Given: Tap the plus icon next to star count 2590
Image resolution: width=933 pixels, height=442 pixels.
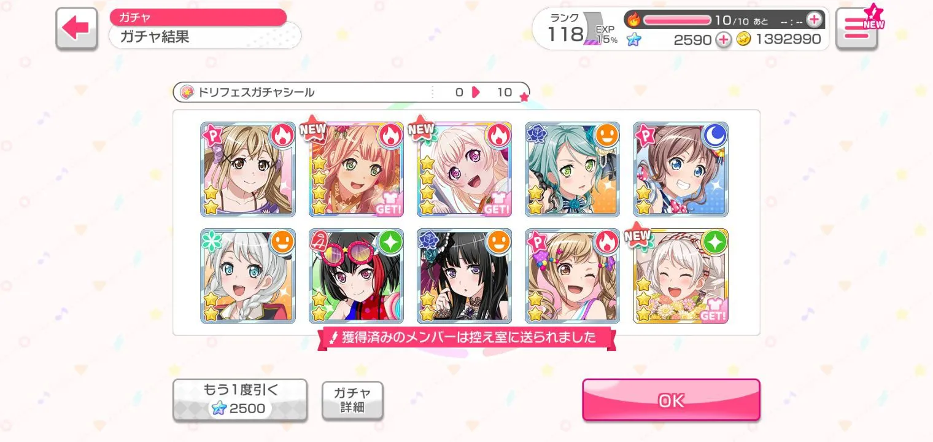Looking at the screenshot, I should [724, 40].
